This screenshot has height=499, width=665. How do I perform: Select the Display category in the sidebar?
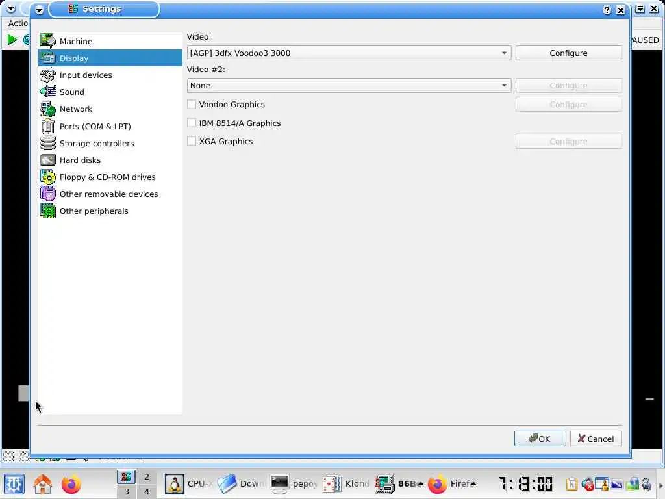[110, 58]
